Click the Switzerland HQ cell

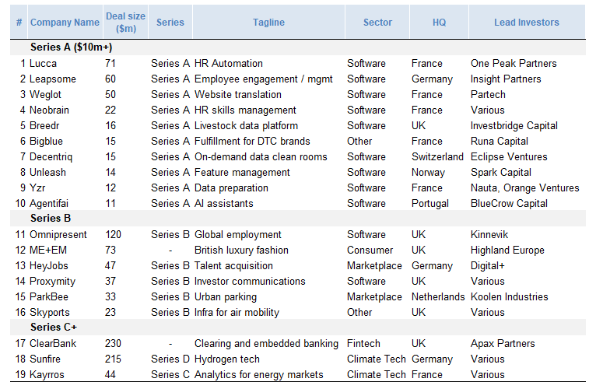437,157
